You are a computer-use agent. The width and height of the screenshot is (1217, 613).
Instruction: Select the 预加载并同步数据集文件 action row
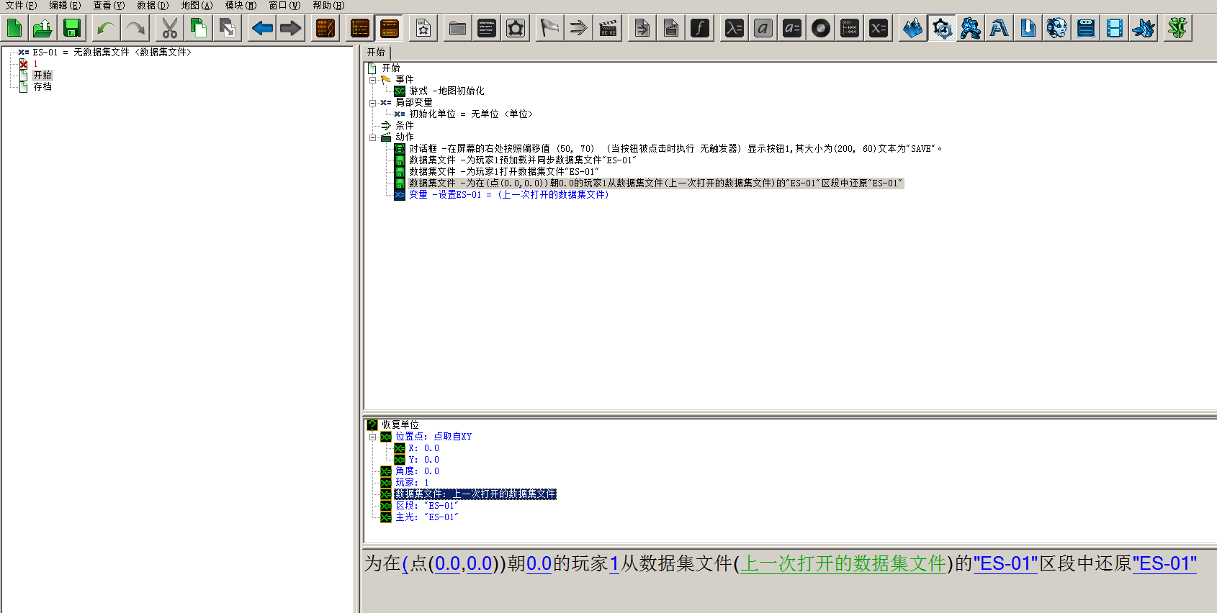[x=523, y=160]
